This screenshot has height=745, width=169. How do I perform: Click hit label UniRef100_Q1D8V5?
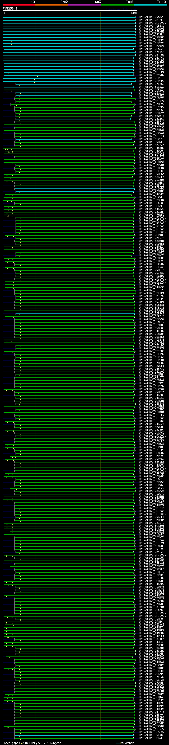coord(151,98)
